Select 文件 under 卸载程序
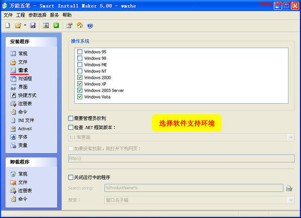The width and height of the screenshot is (301, 218). pos(19,182)
